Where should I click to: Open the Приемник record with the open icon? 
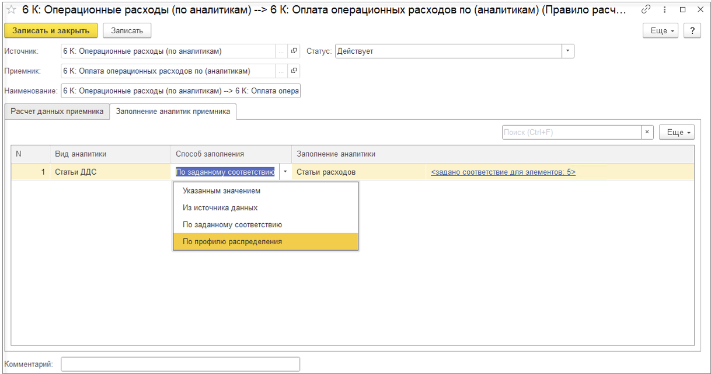pos(294,71)
